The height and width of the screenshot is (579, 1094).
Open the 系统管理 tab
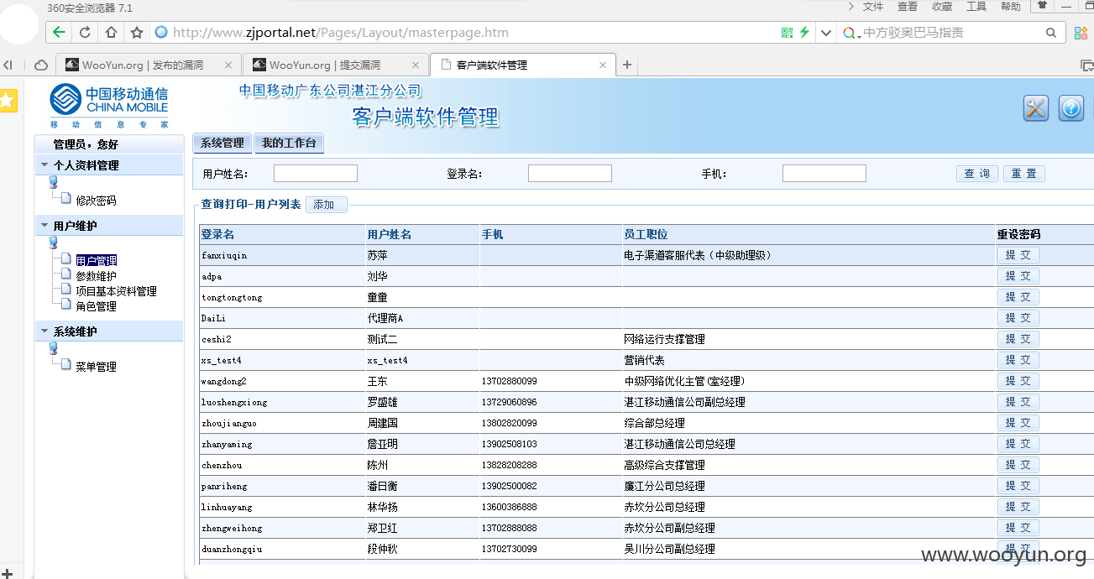(222, 143)
